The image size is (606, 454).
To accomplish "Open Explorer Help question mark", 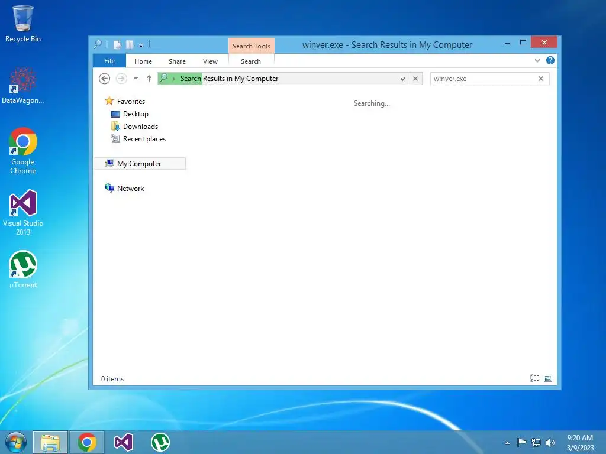I will click(x=550, y=61).
